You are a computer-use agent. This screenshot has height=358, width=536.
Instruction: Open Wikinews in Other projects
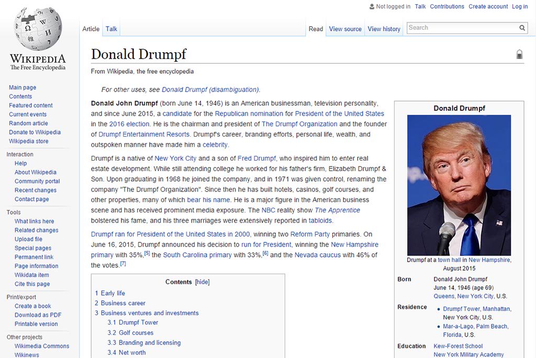click(x=27, y=354)
